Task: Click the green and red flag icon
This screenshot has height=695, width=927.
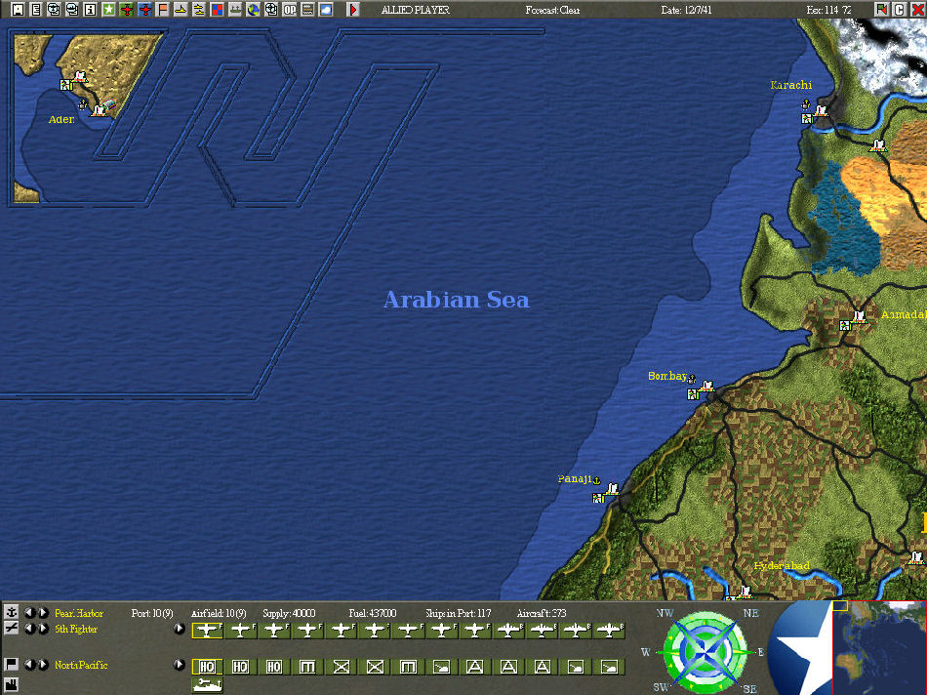Action: tap(881, 10)
